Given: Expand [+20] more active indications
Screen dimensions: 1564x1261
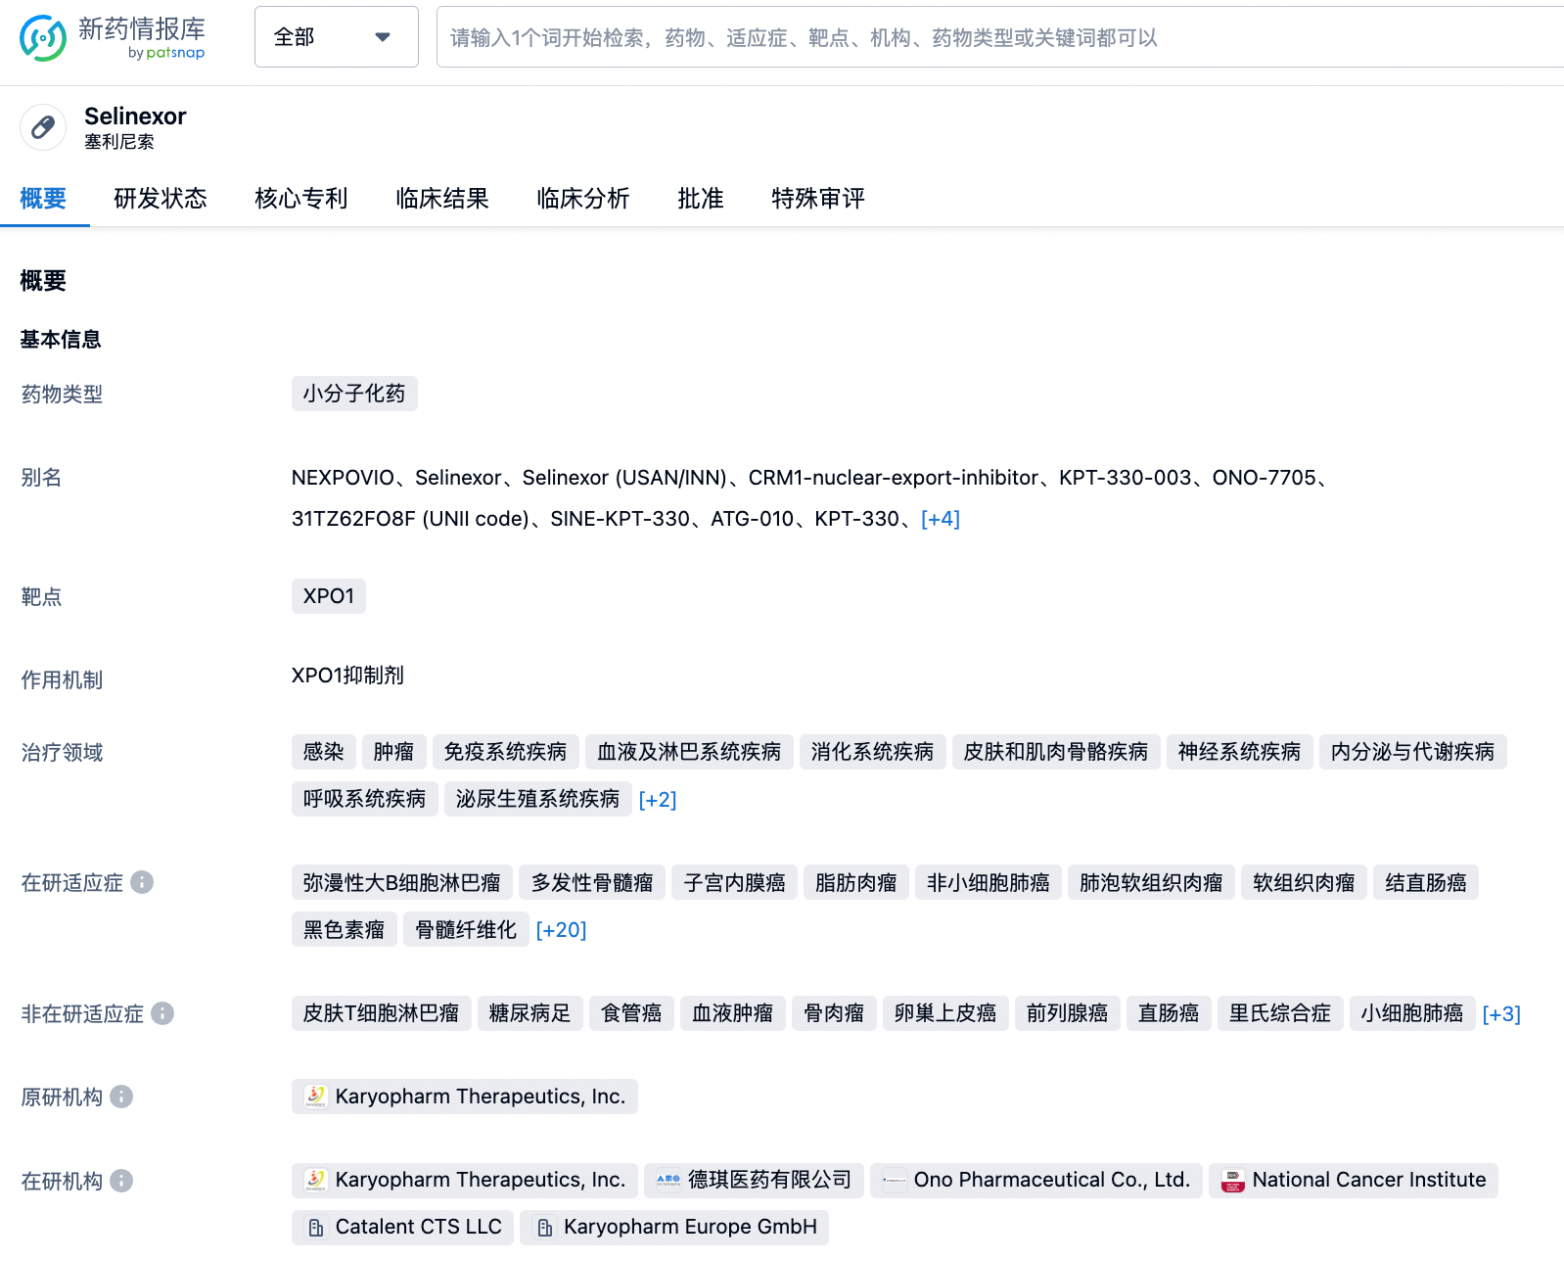Looking at the screenshot, I should pyautogui.click(x=561, y=930).
